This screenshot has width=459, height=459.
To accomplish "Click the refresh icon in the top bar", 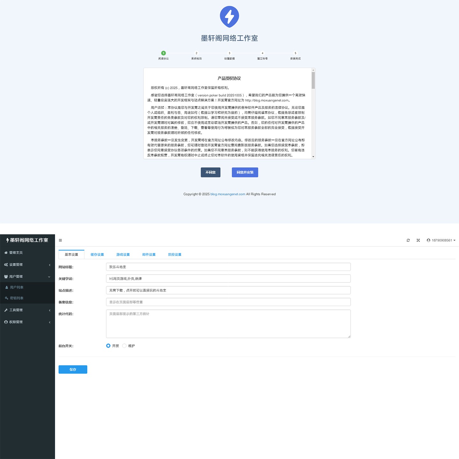I will 408,240.
